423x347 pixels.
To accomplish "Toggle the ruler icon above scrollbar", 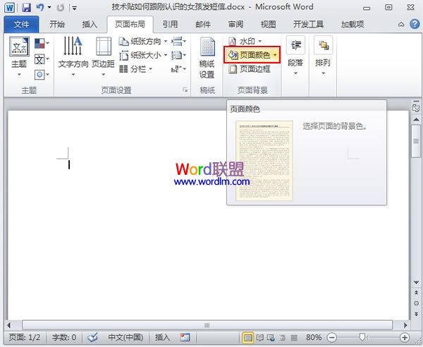I will pos(416,107).
